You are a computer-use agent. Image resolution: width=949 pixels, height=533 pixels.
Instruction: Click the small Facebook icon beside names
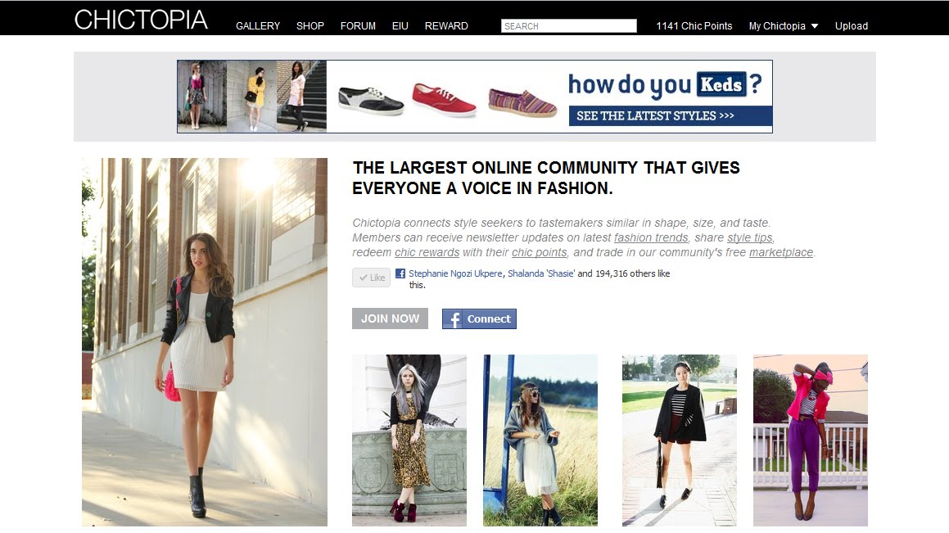coord(400,273)
